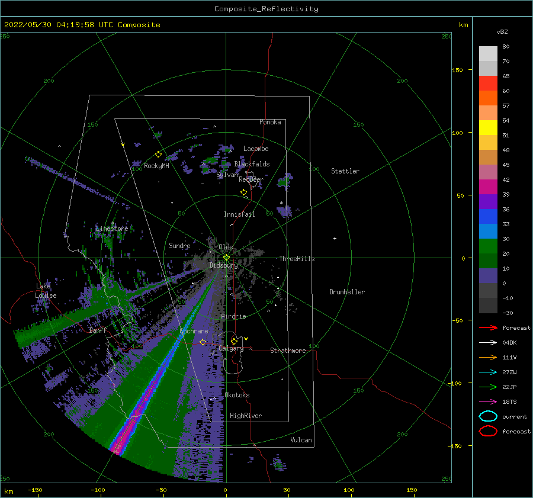Viewport: 533px width, 498px height.
Task: Click the Banff label
Action: 98,330
